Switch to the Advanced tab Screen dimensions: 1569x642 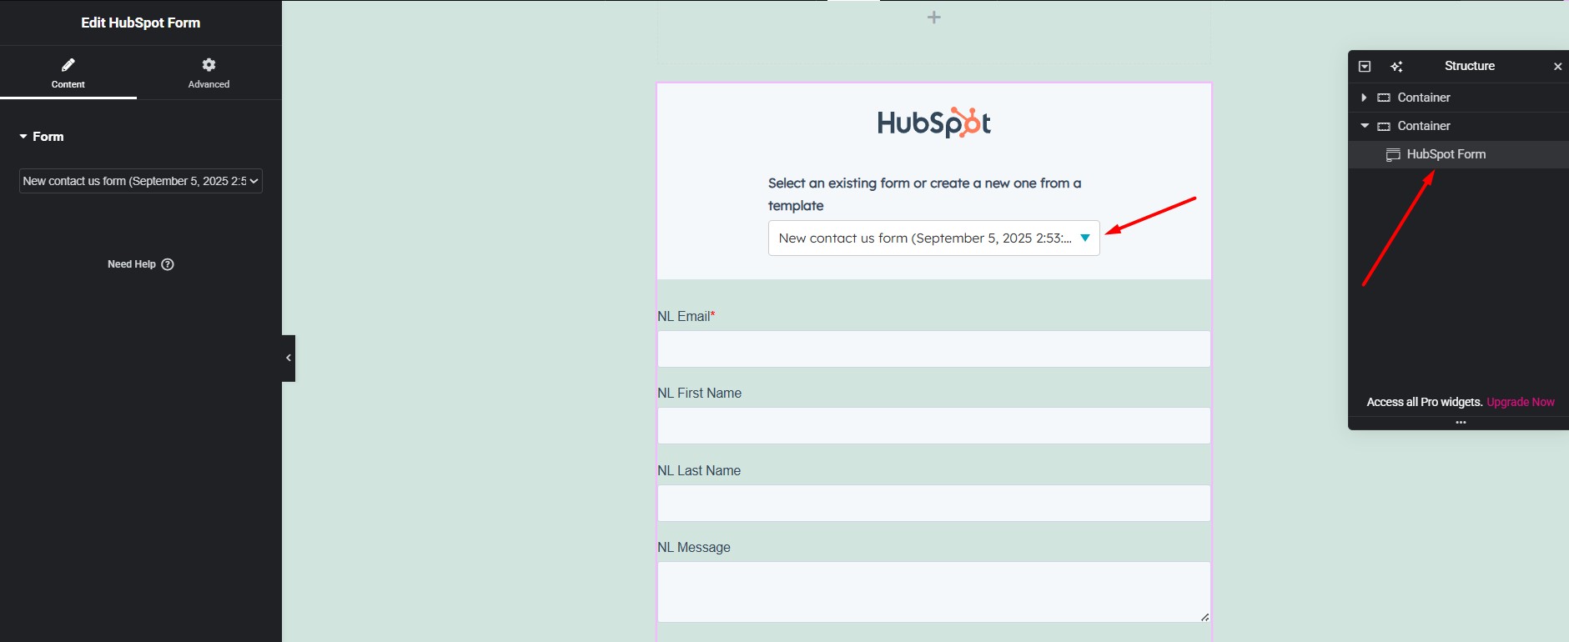click(x=209, y=73)
